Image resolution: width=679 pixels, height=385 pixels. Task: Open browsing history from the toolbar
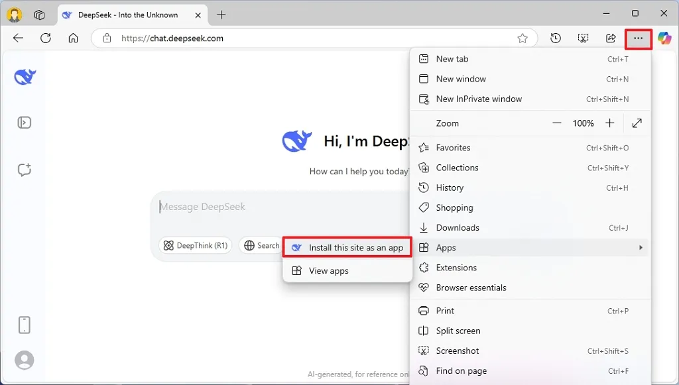click(556, 38)
